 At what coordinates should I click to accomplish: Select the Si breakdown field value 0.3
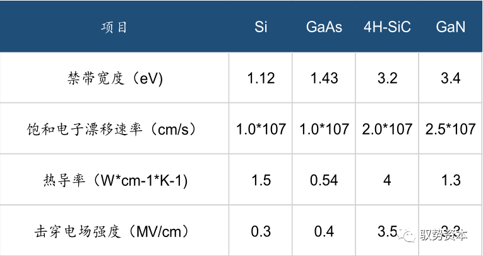[x=261, y=231]
